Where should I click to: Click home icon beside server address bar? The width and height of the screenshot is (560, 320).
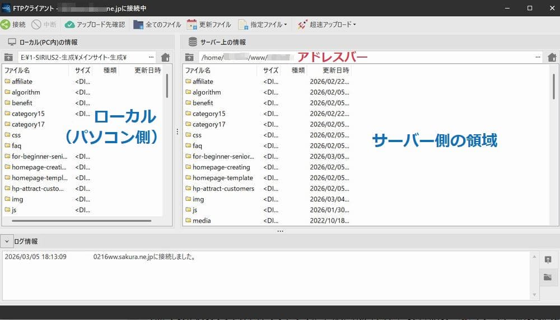(x=552, y=57)
